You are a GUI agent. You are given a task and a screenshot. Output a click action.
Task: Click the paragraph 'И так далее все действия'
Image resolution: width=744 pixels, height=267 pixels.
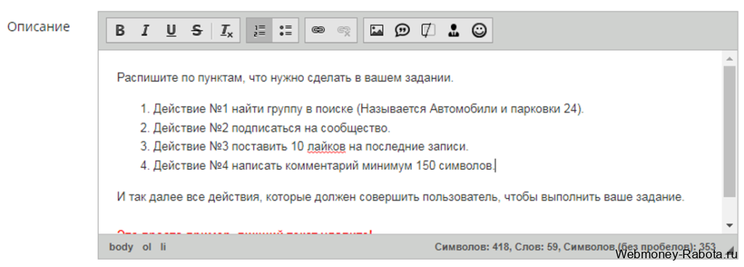pyautogui.click(x=400, y=197)
